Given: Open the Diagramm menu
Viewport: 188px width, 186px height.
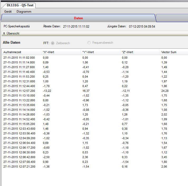Looking at the screenshot, I should [24, 12].
